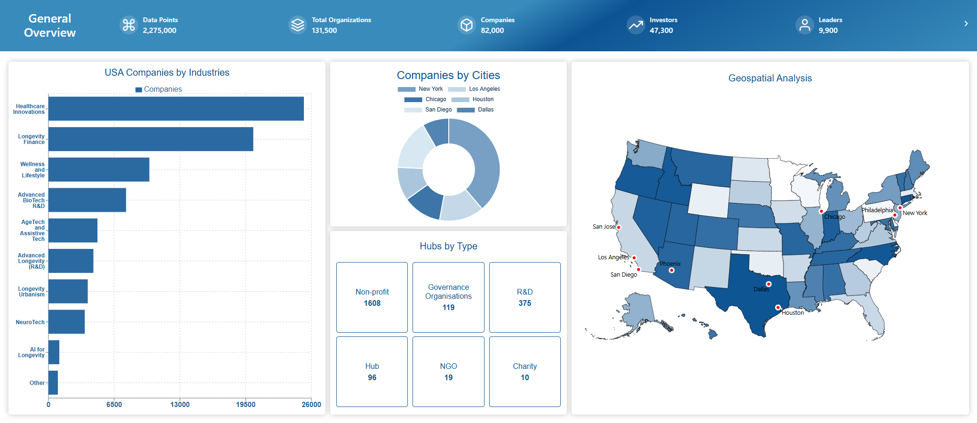Click the Investors trending arrow icon
Image resolution: width=977 pixels, height=423 pixels.
coord(635,25)
